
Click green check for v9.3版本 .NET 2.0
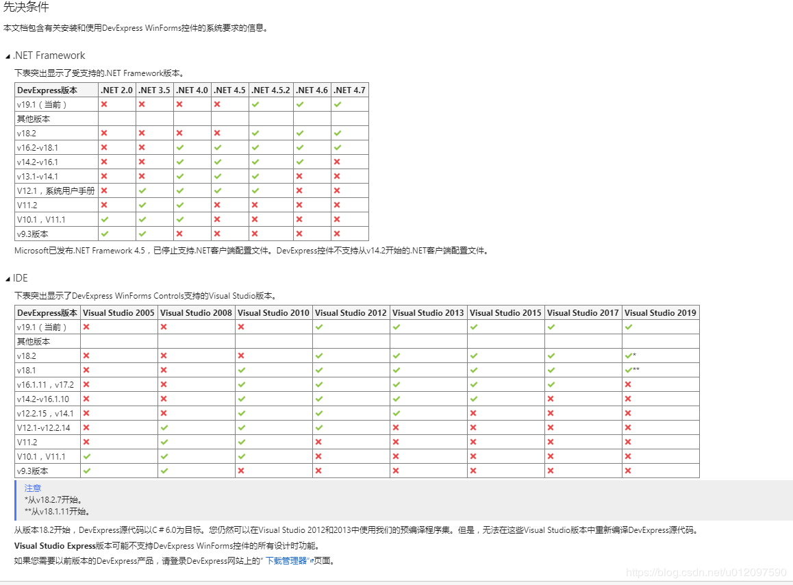click(105, 234)
